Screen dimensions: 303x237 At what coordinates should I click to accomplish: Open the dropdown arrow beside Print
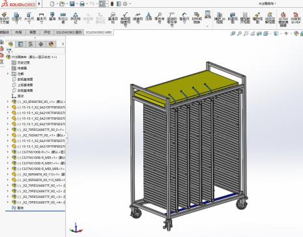(x=87, y=4)
